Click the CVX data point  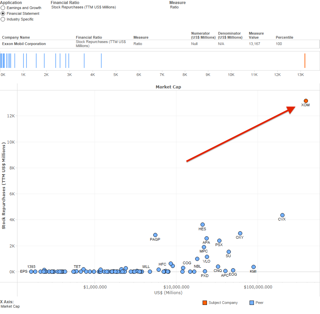282,215
